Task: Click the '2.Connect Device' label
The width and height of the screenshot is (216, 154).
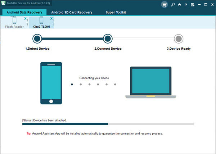Action: pyautogui.click(x=108, y=49)
